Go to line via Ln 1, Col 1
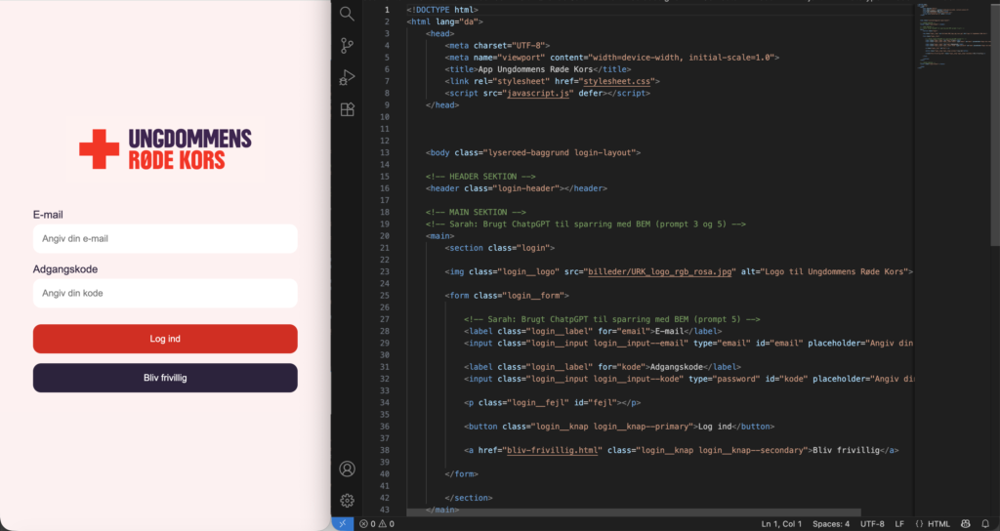 [x=781, y=524]
